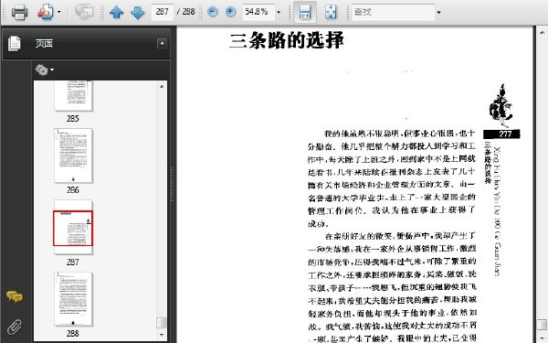Click the document title 三条路的选择

coord(287,40)
